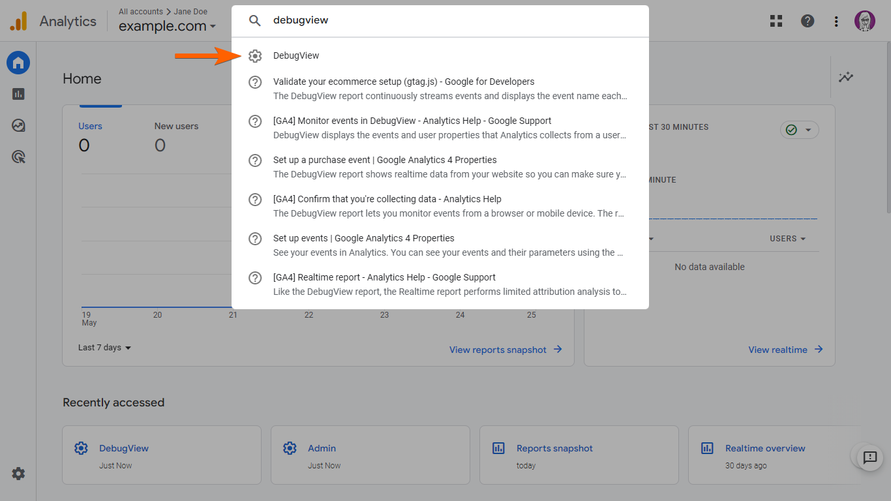Open the Jane Doe account avatar
This screenshot has height=501, width=891.
pyautogui.click(x=865, y=21)
